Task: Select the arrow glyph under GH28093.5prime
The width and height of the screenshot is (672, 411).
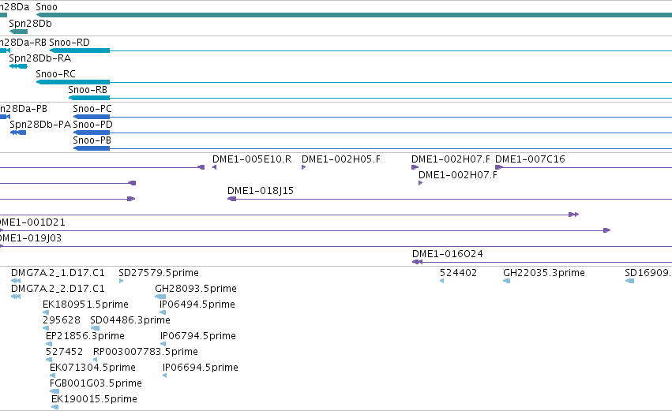Action: [x=160, y=297]
